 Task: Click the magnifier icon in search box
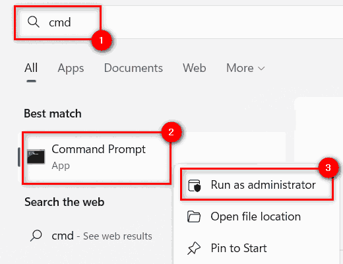tap(34, 22)
